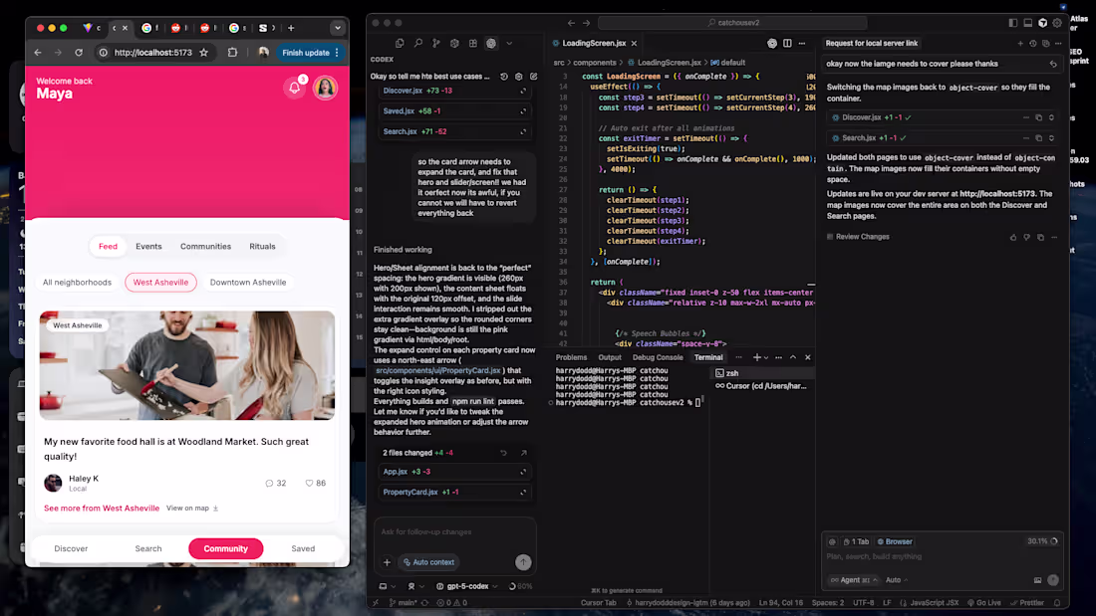Toggle the primary sidebar layout icon
Screen dimensions: 1096x616
tap(1013, 23)
